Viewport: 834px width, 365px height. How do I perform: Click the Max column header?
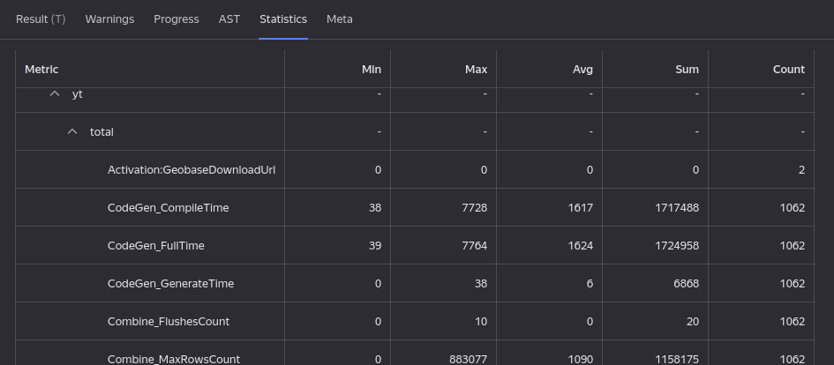(476, 70)
